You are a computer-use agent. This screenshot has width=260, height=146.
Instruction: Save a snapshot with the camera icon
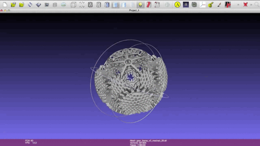point(47,4)
